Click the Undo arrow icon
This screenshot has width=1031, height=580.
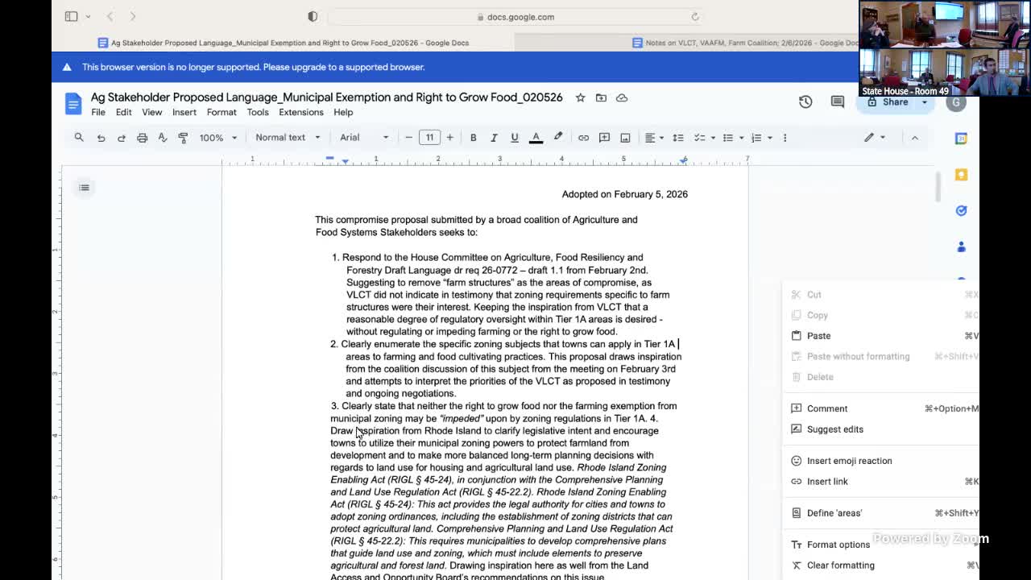[x=101, y=138]
